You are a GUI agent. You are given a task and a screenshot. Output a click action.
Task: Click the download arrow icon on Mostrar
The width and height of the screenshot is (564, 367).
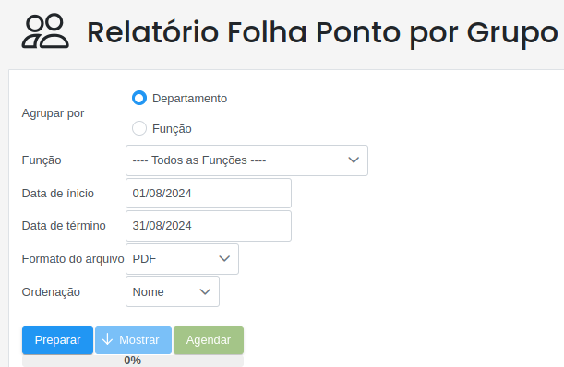[107, 339]
